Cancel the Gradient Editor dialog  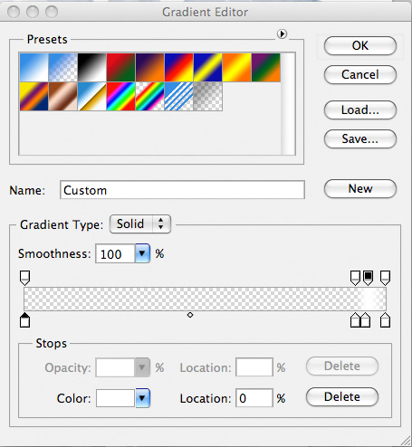click(x=360, y=75)
